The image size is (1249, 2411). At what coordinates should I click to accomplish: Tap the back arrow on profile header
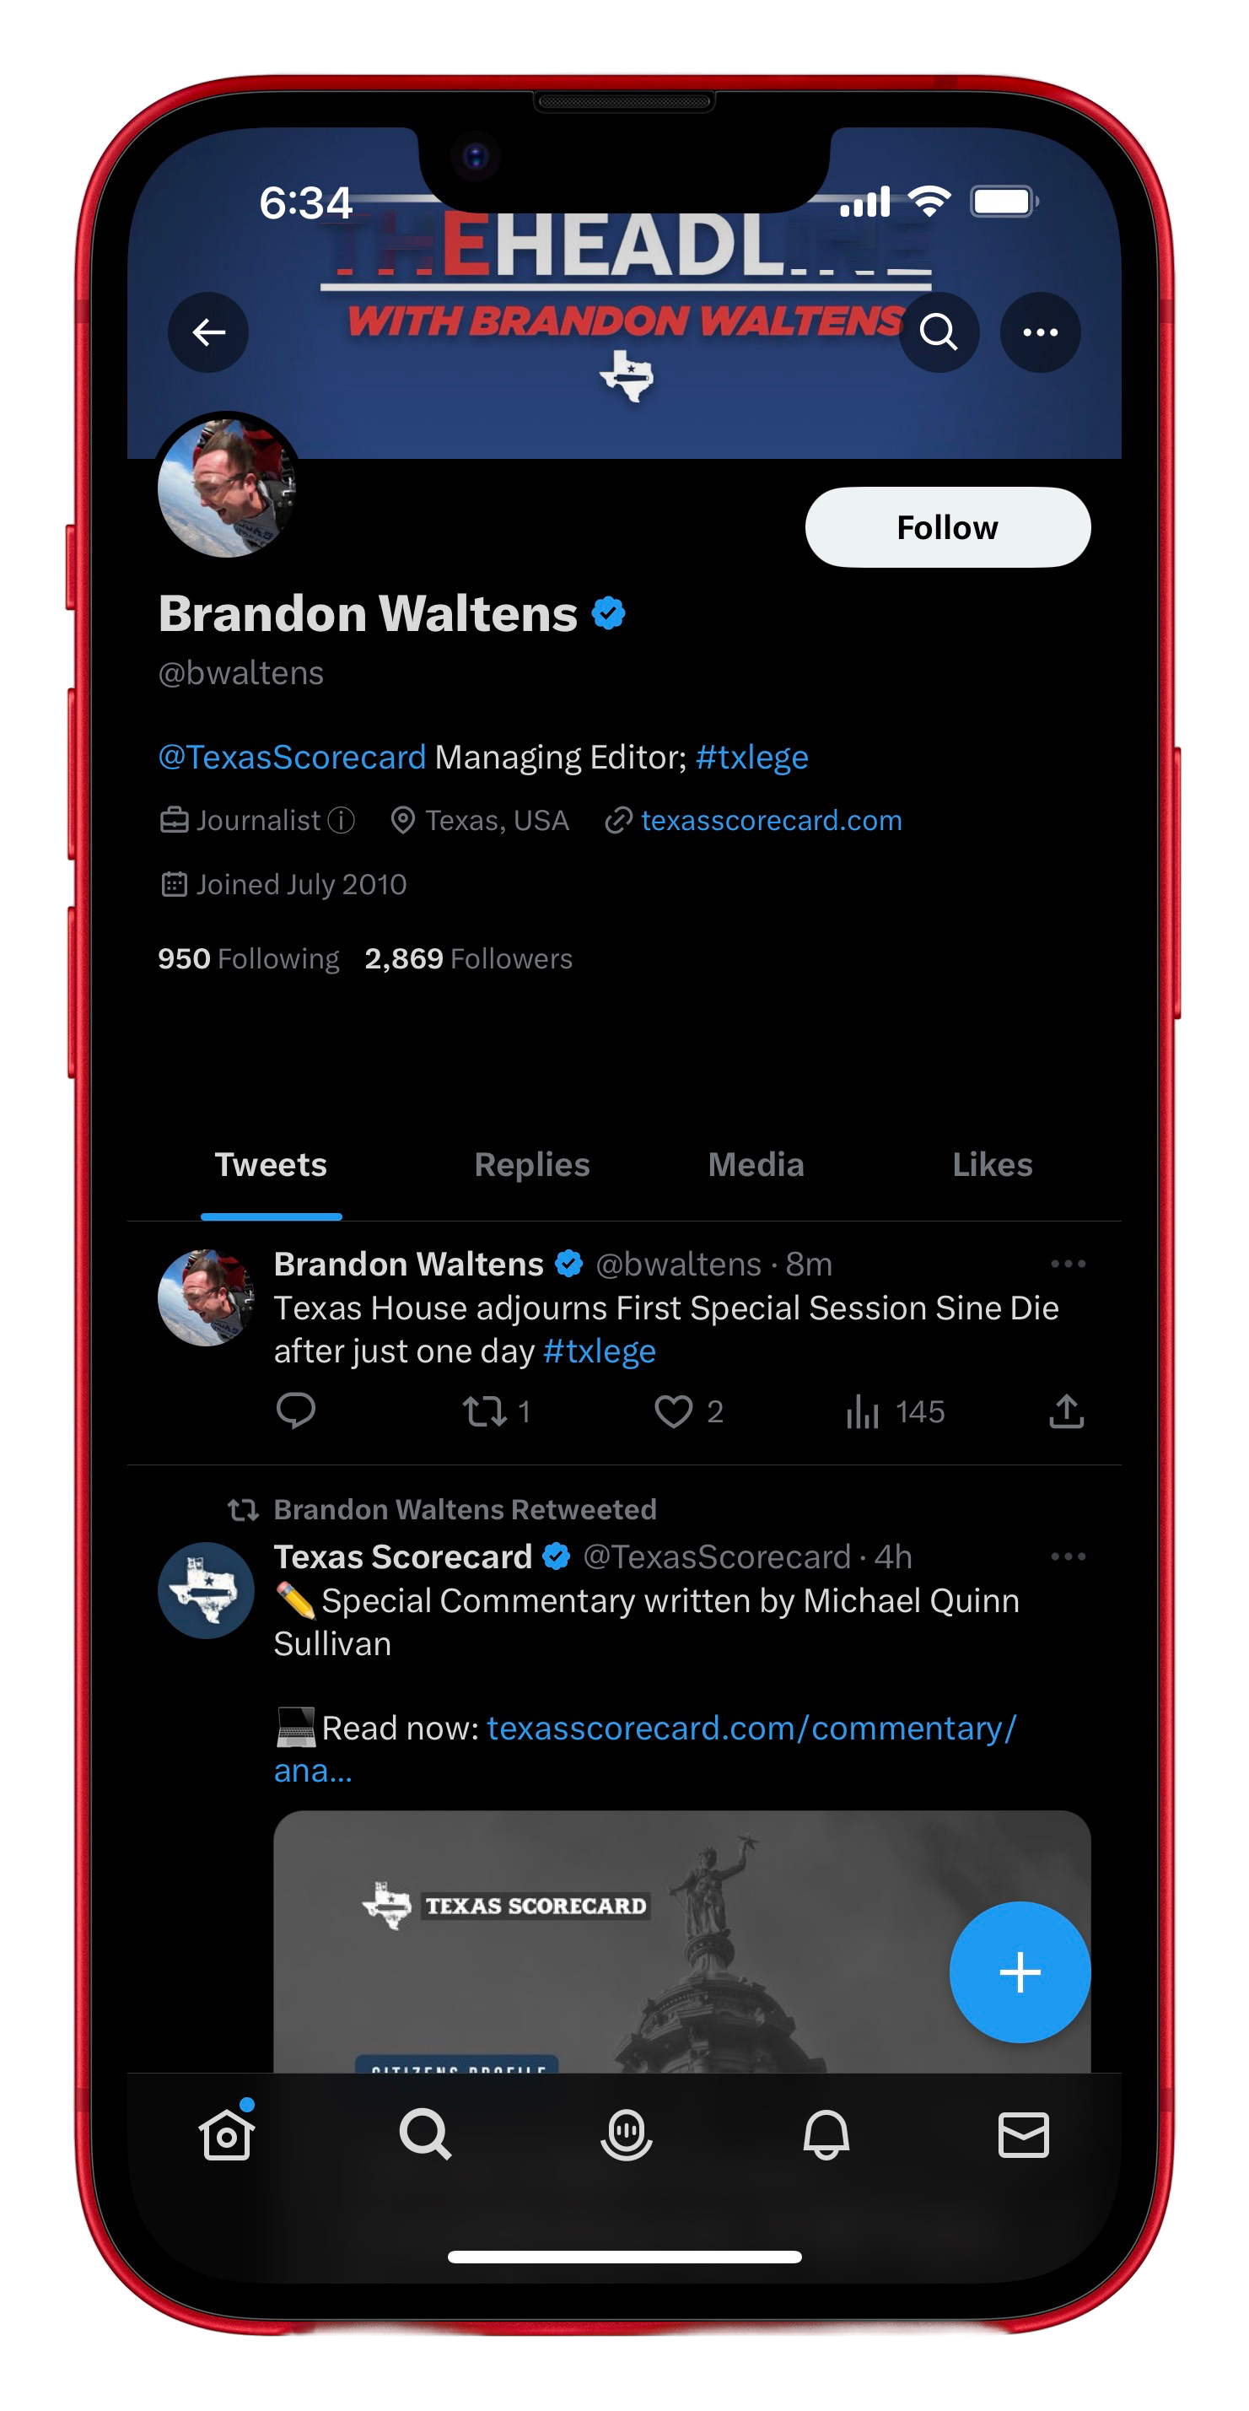[x=207, y=332]
